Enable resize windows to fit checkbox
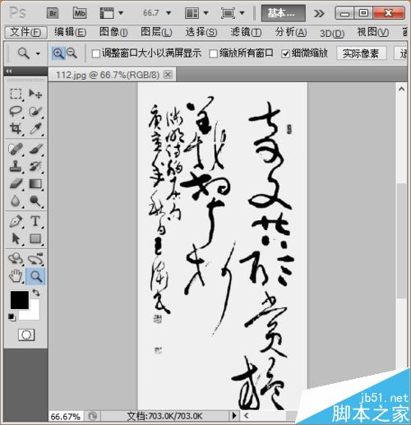Image resolution: width=411 pixels, height=425 pixels. point(95,53)
